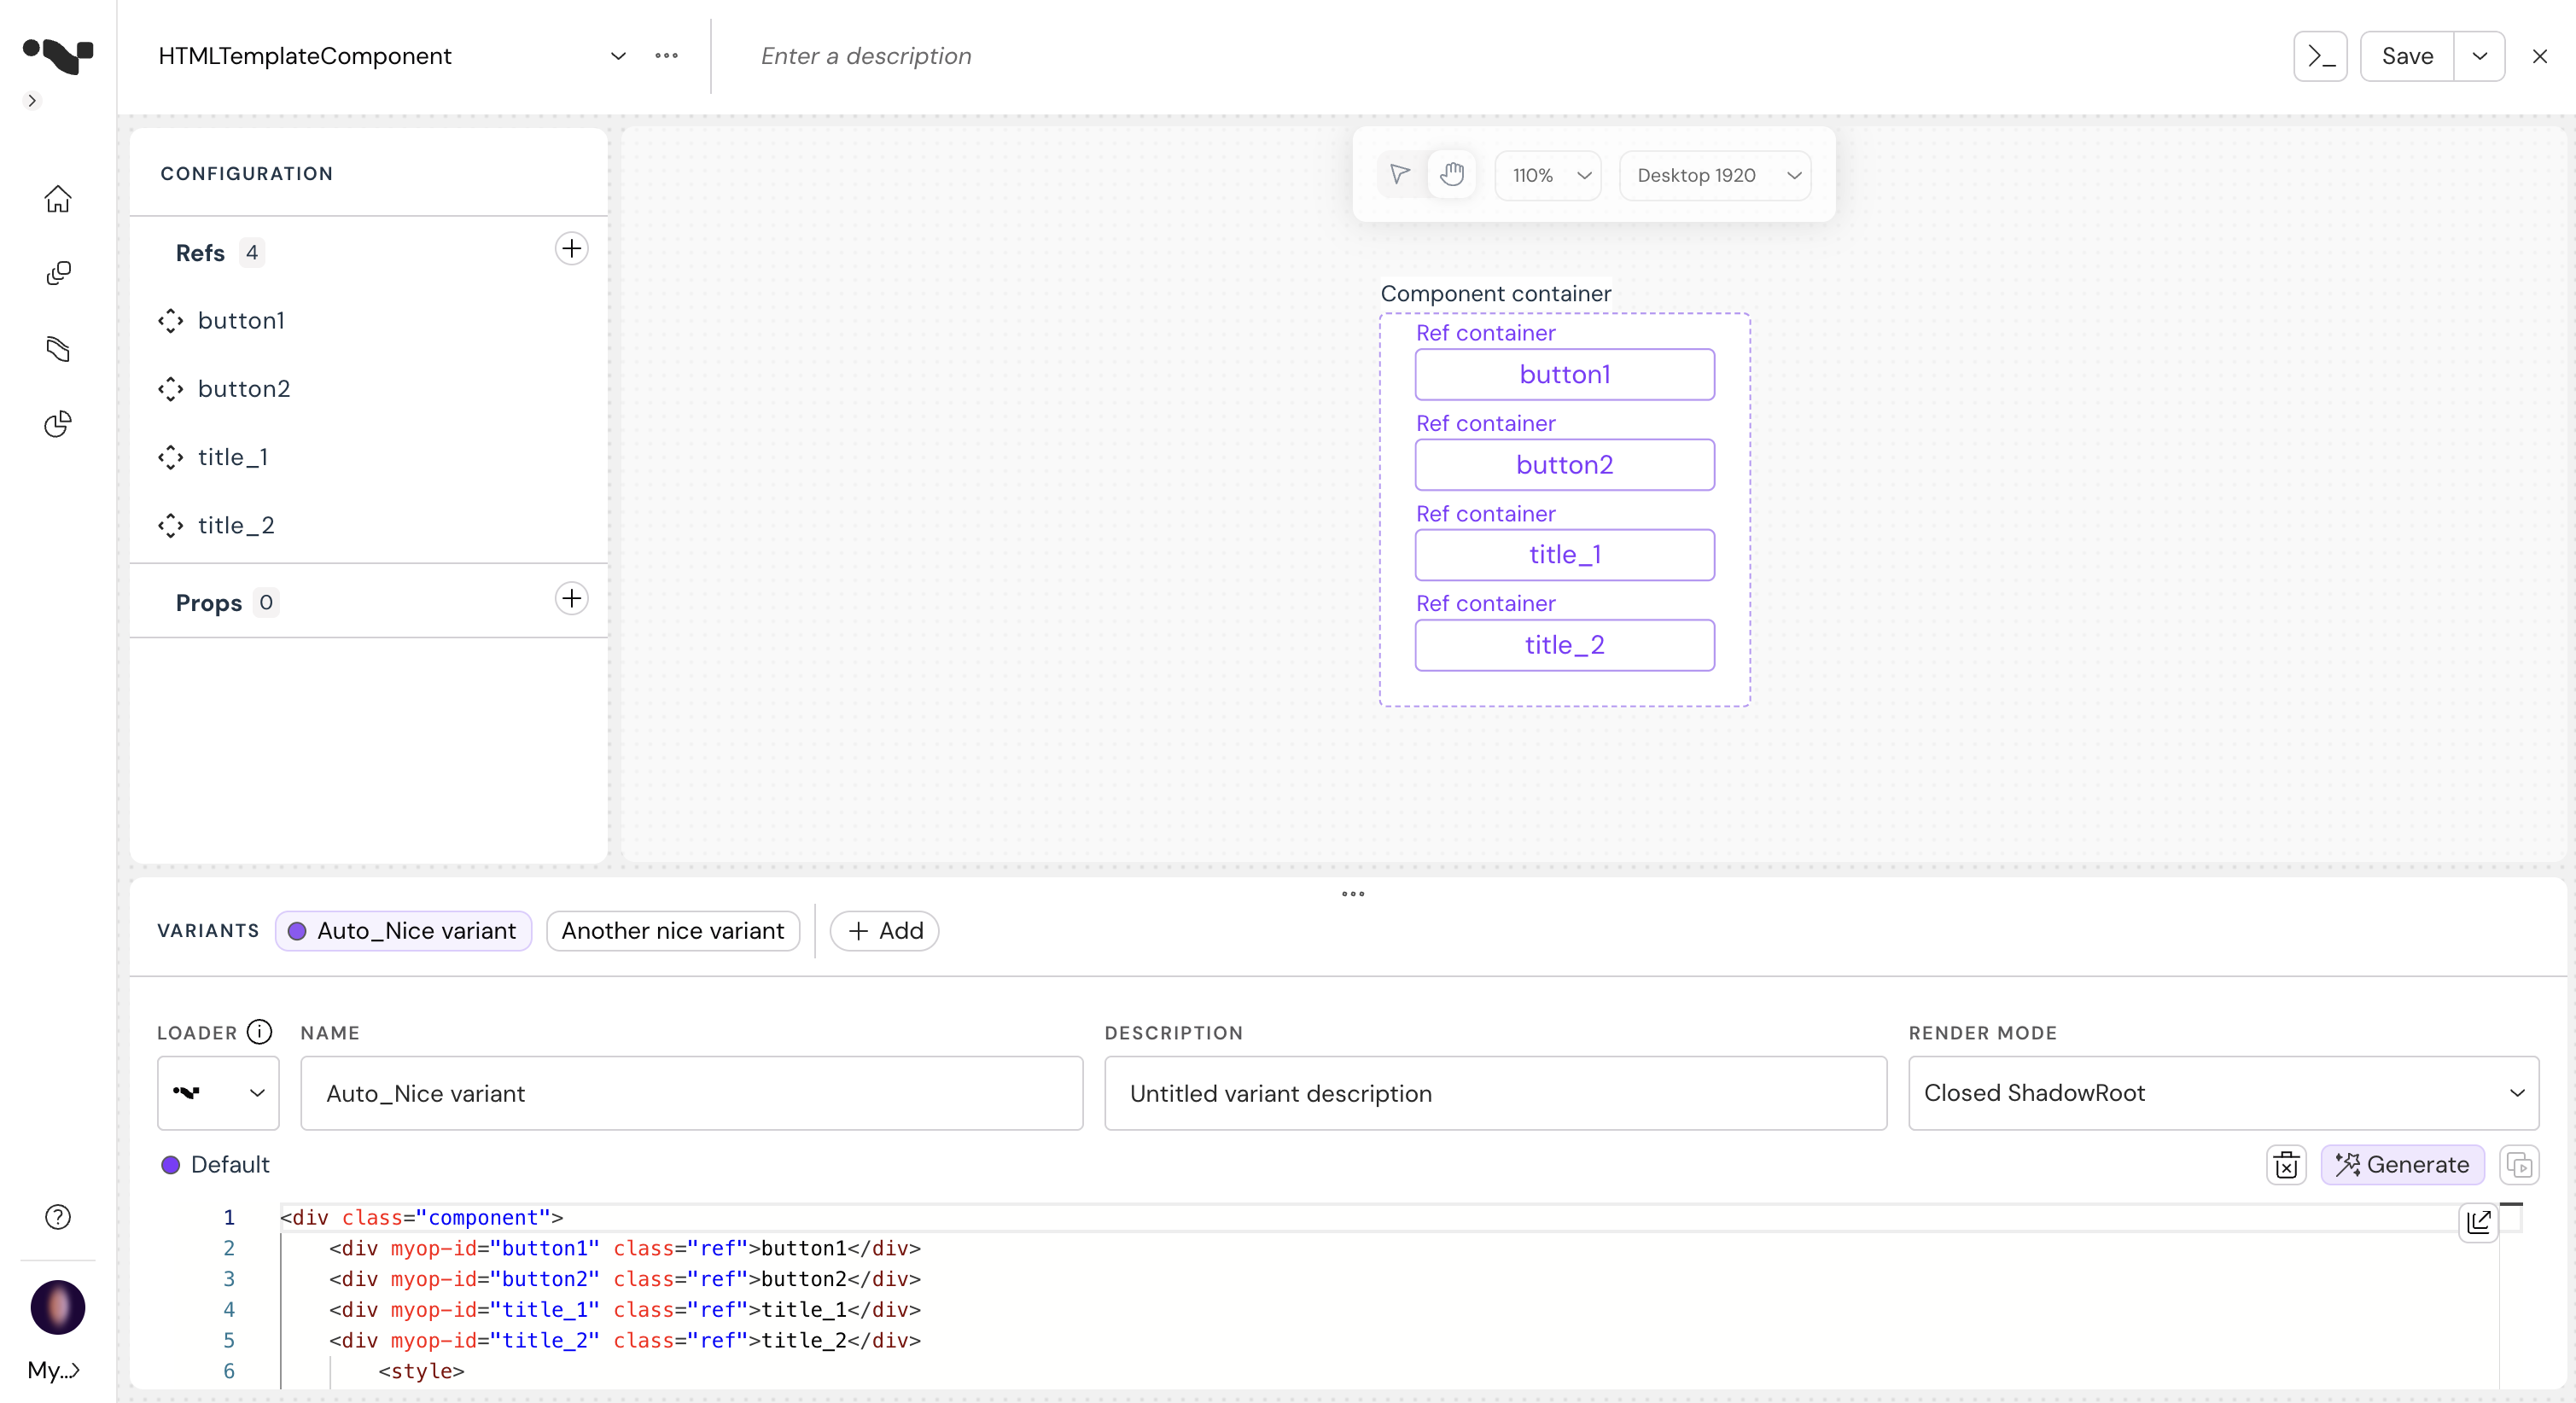2576x1403 pixels.
Task: Open the help question mark icon
Action: 58,1217
